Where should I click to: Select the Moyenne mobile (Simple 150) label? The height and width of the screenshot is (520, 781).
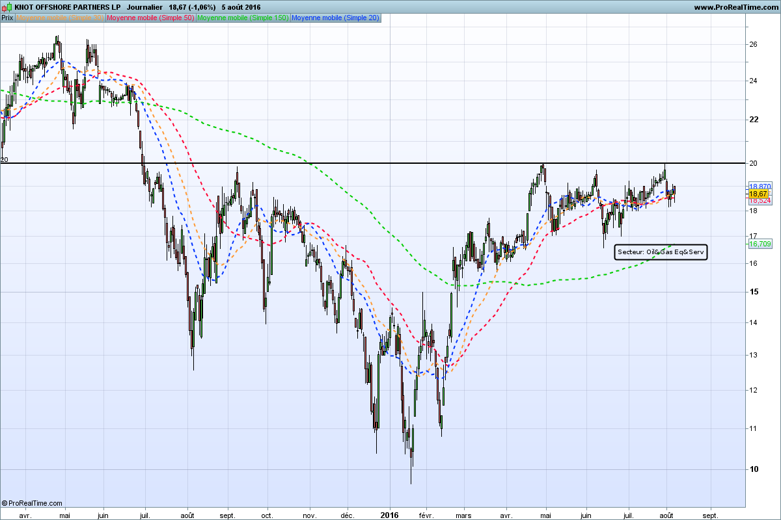pos(243,18)
